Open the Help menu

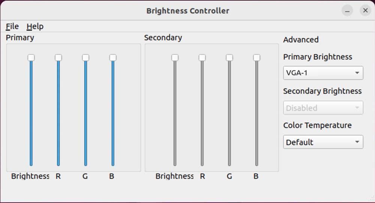click(x=35, y=26)
